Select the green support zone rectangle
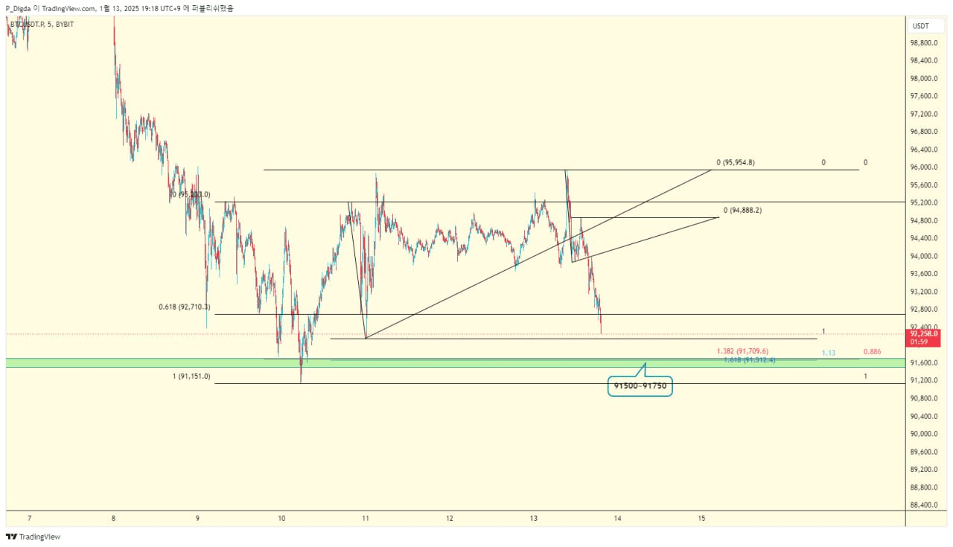Image resolution: width=953 pixels, height=547 pixels. coord(456,362)
